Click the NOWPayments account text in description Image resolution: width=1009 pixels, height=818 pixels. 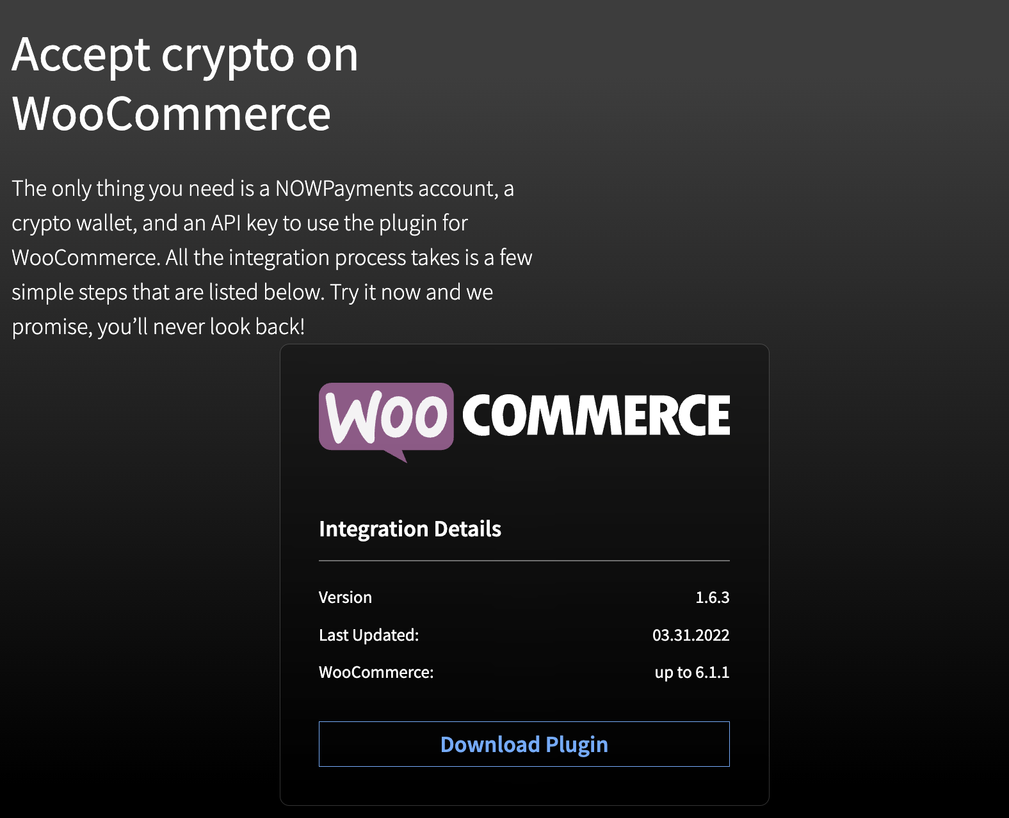(x=387, y=189)
